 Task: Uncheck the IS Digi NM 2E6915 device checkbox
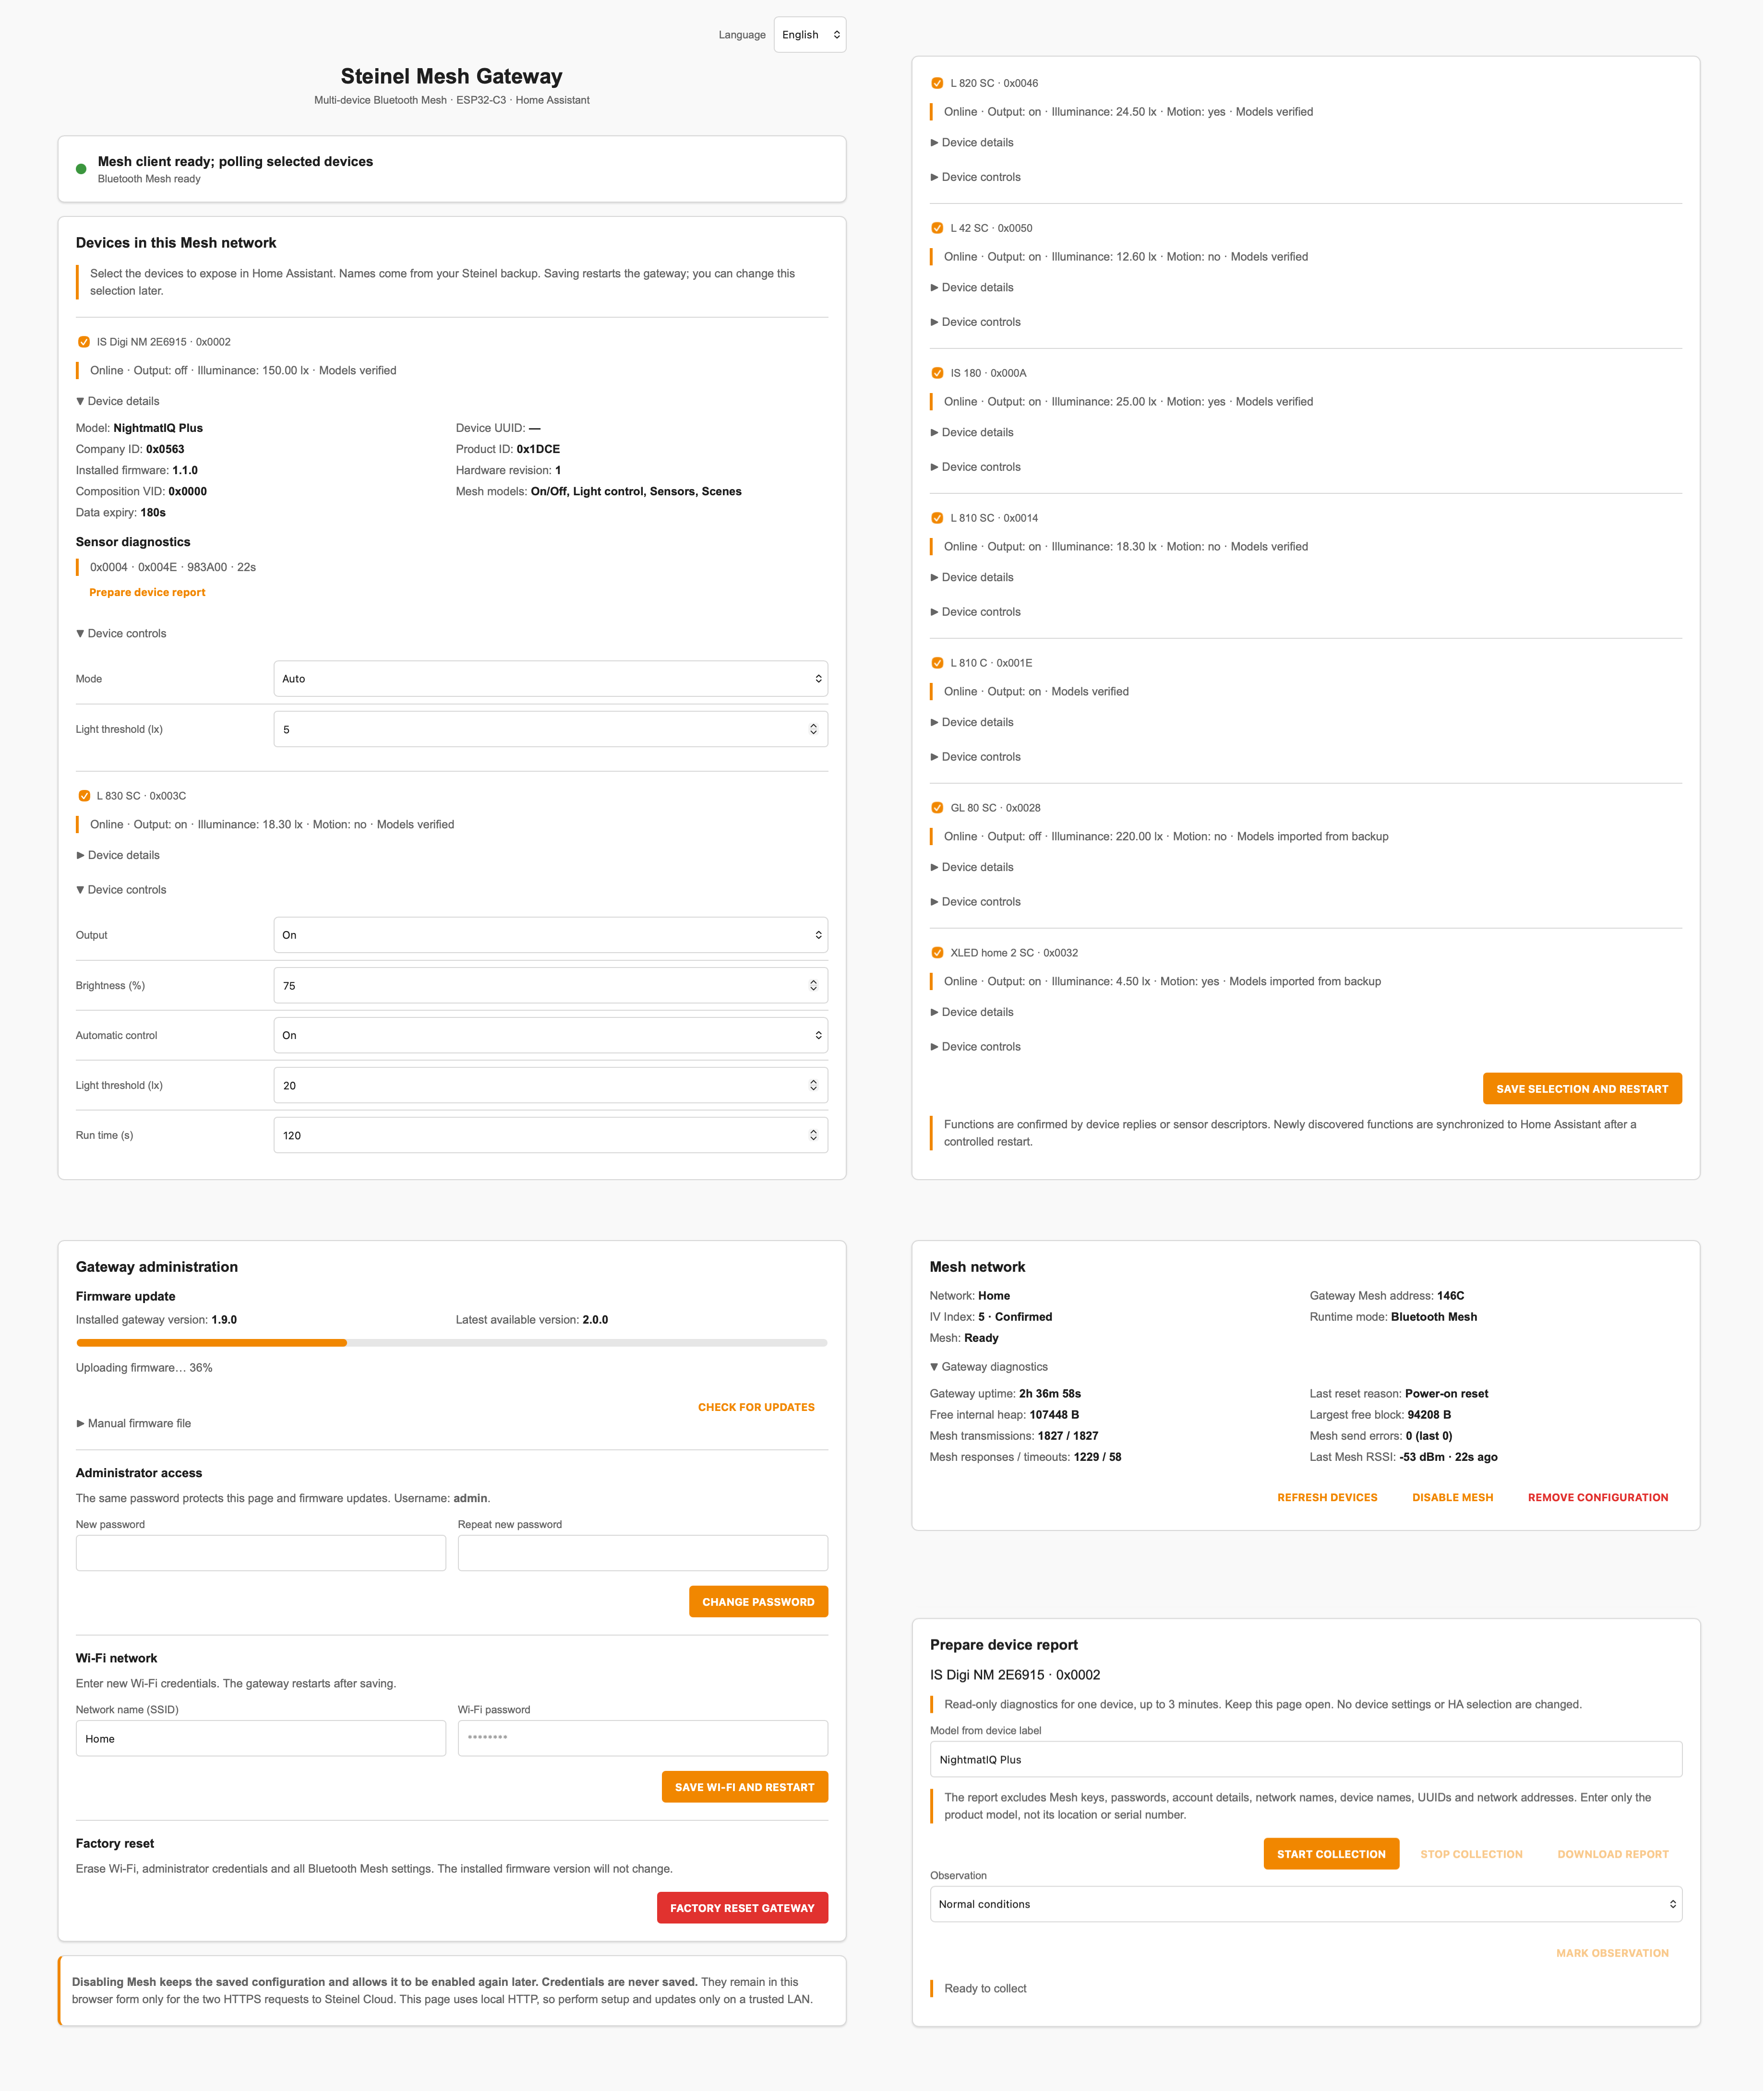[84, 342]
